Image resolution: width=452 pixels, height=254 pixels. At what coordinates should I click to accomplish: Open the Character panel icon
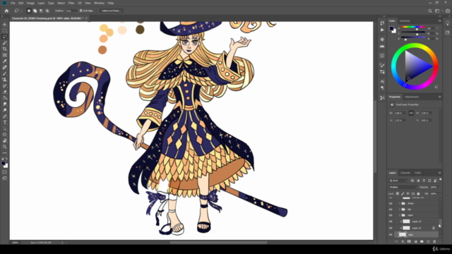(x=382, y=82)
